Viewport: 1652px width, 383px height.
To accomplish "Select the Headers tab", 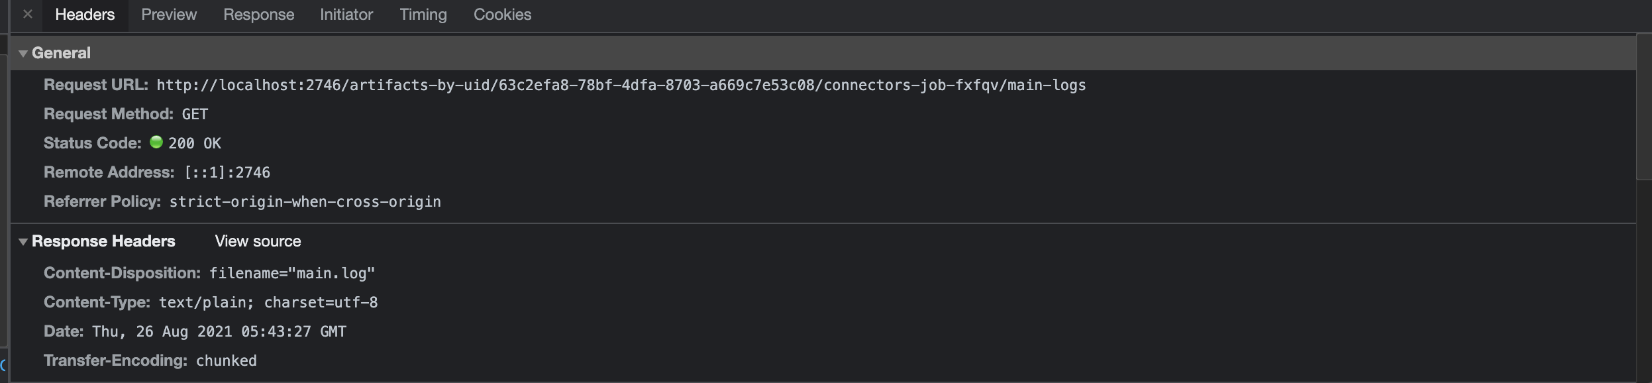I will pos(85,15).
